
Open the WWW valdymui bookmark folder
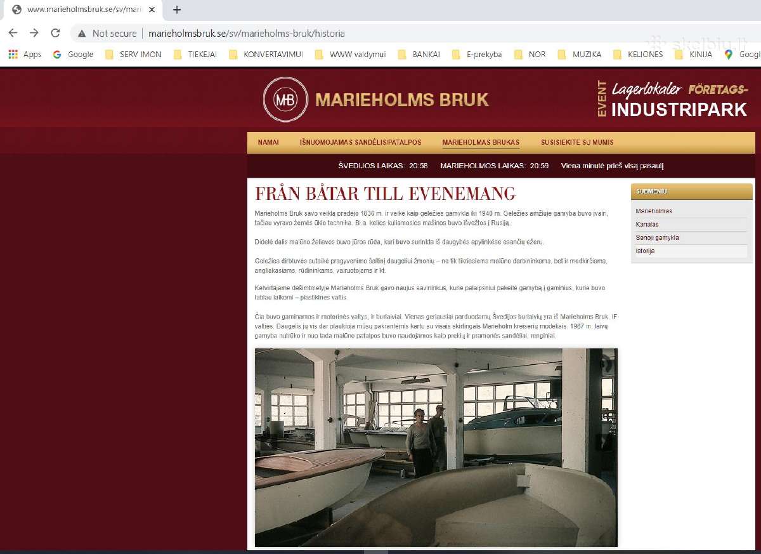click(351, 55)
